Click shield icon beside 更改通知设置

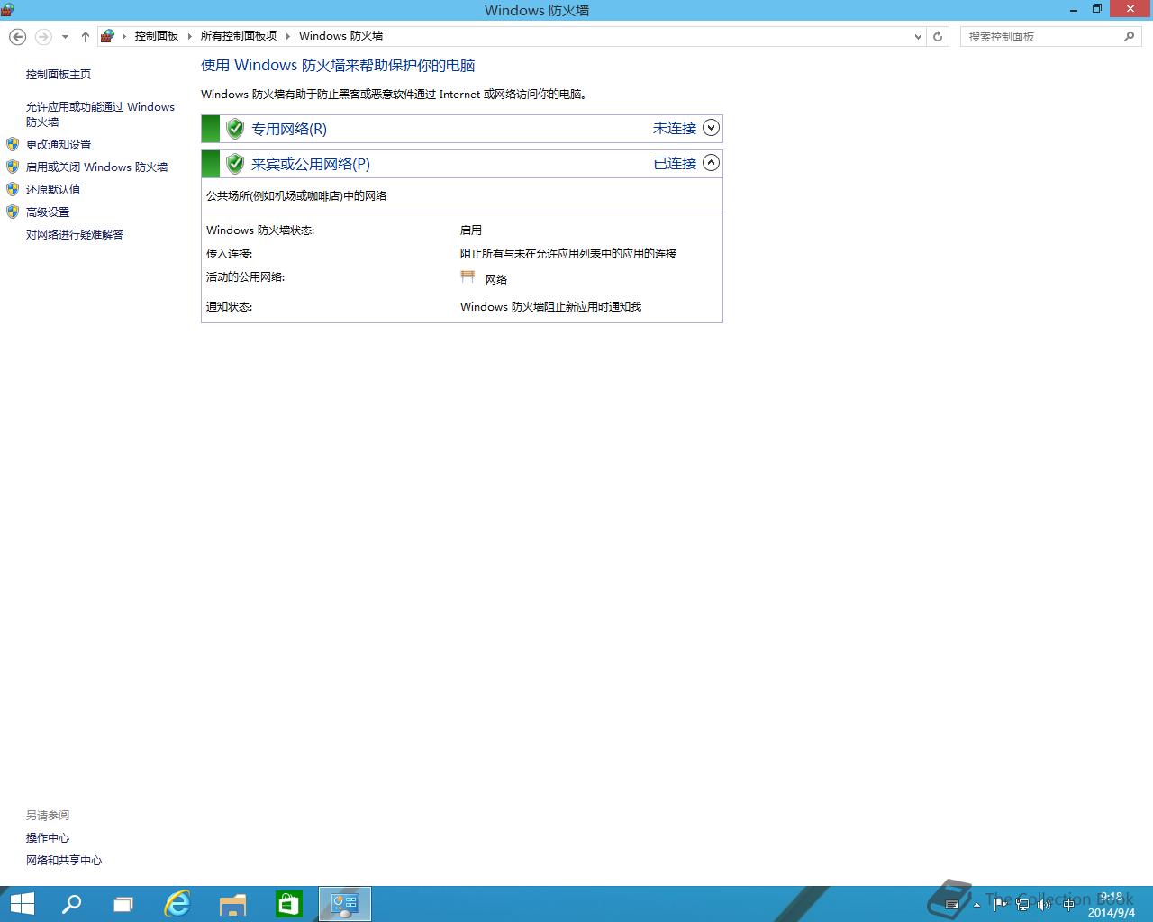click(x=13, y=144)
